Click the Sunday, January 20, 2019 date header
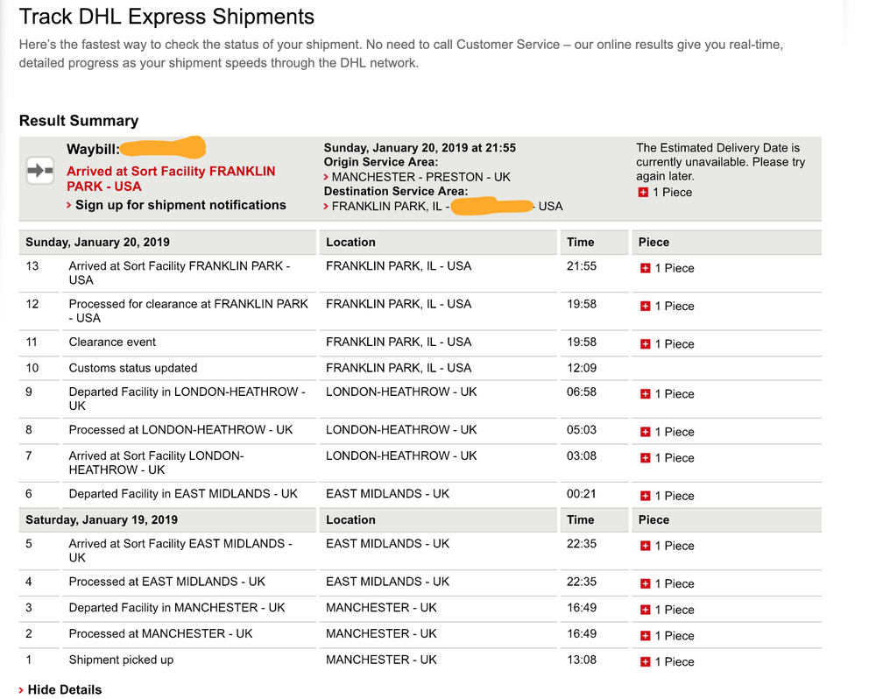876x699 pixels. (97, 243)
